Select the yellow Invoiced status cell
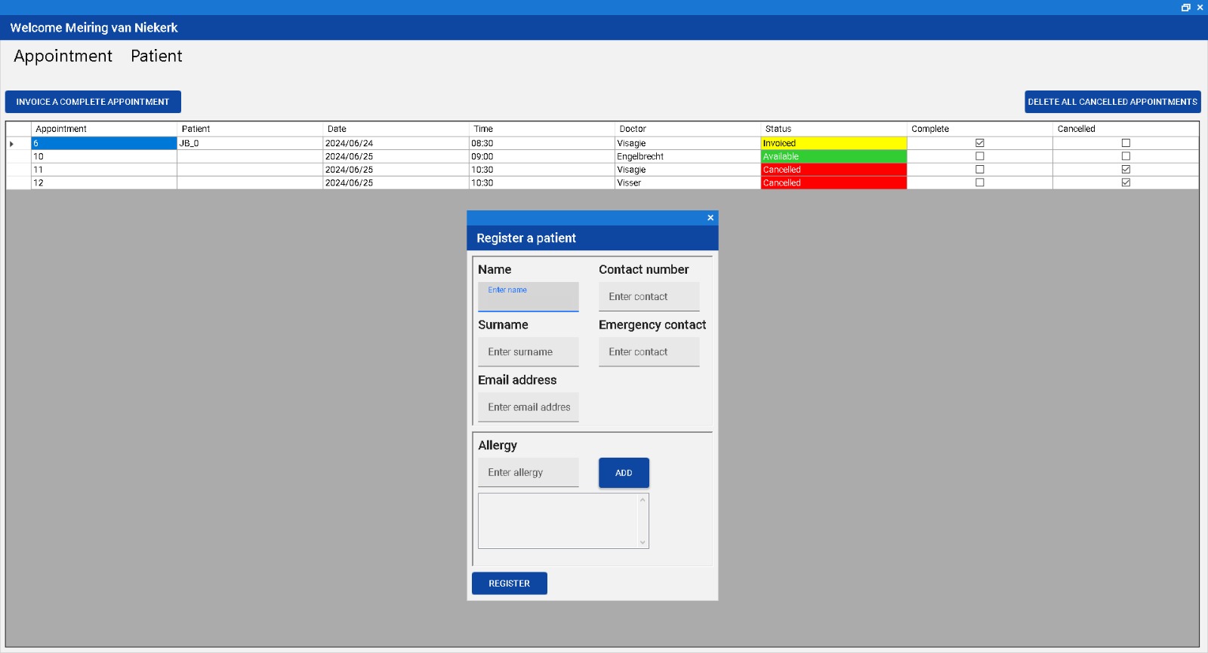1208x653 pixels. (x=834, y=143)
